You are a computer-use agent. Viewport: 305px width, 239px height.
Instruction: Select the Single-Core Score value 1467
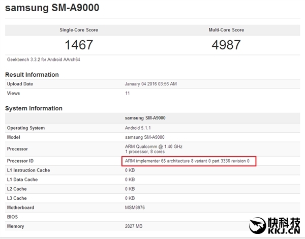[78, 45]
